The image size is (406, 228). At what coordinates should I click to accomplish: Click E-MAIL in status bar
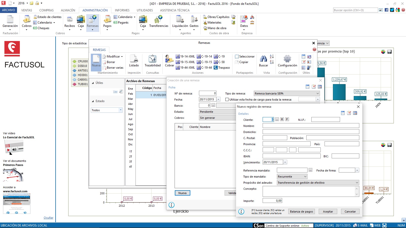(360, 225)
